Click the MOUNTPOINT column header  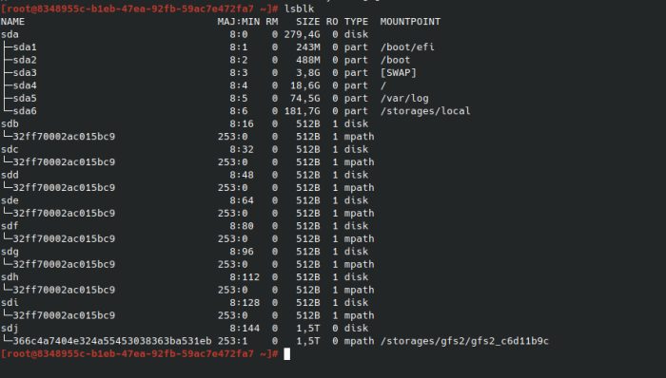pyautogui.click(x=410, y=22)
